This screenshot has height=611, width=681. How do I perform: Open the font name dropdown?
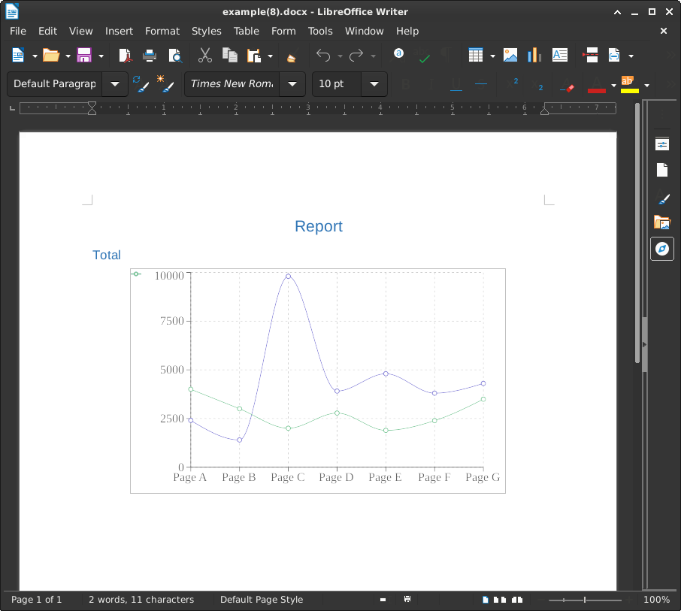(x=292, y=84)
